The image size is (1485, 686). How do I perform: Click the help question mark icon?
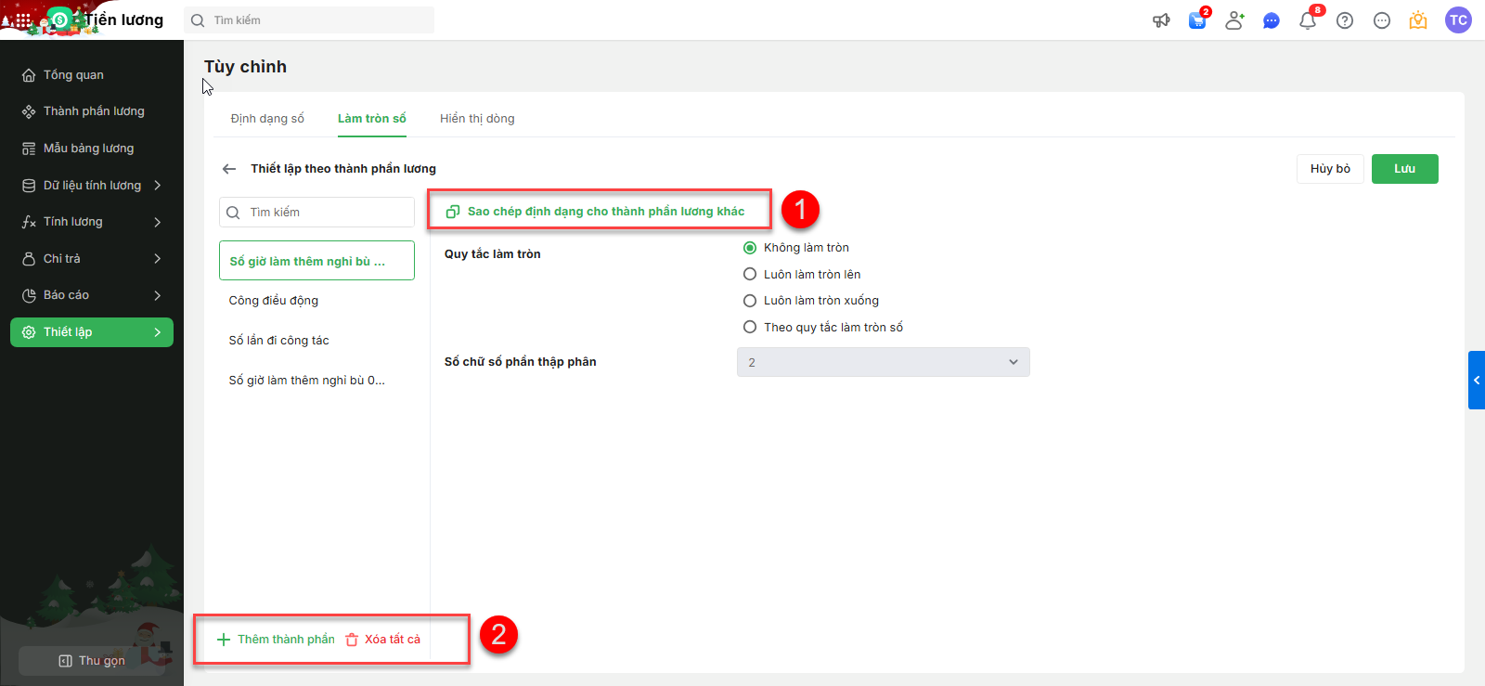coord(1345,20)
